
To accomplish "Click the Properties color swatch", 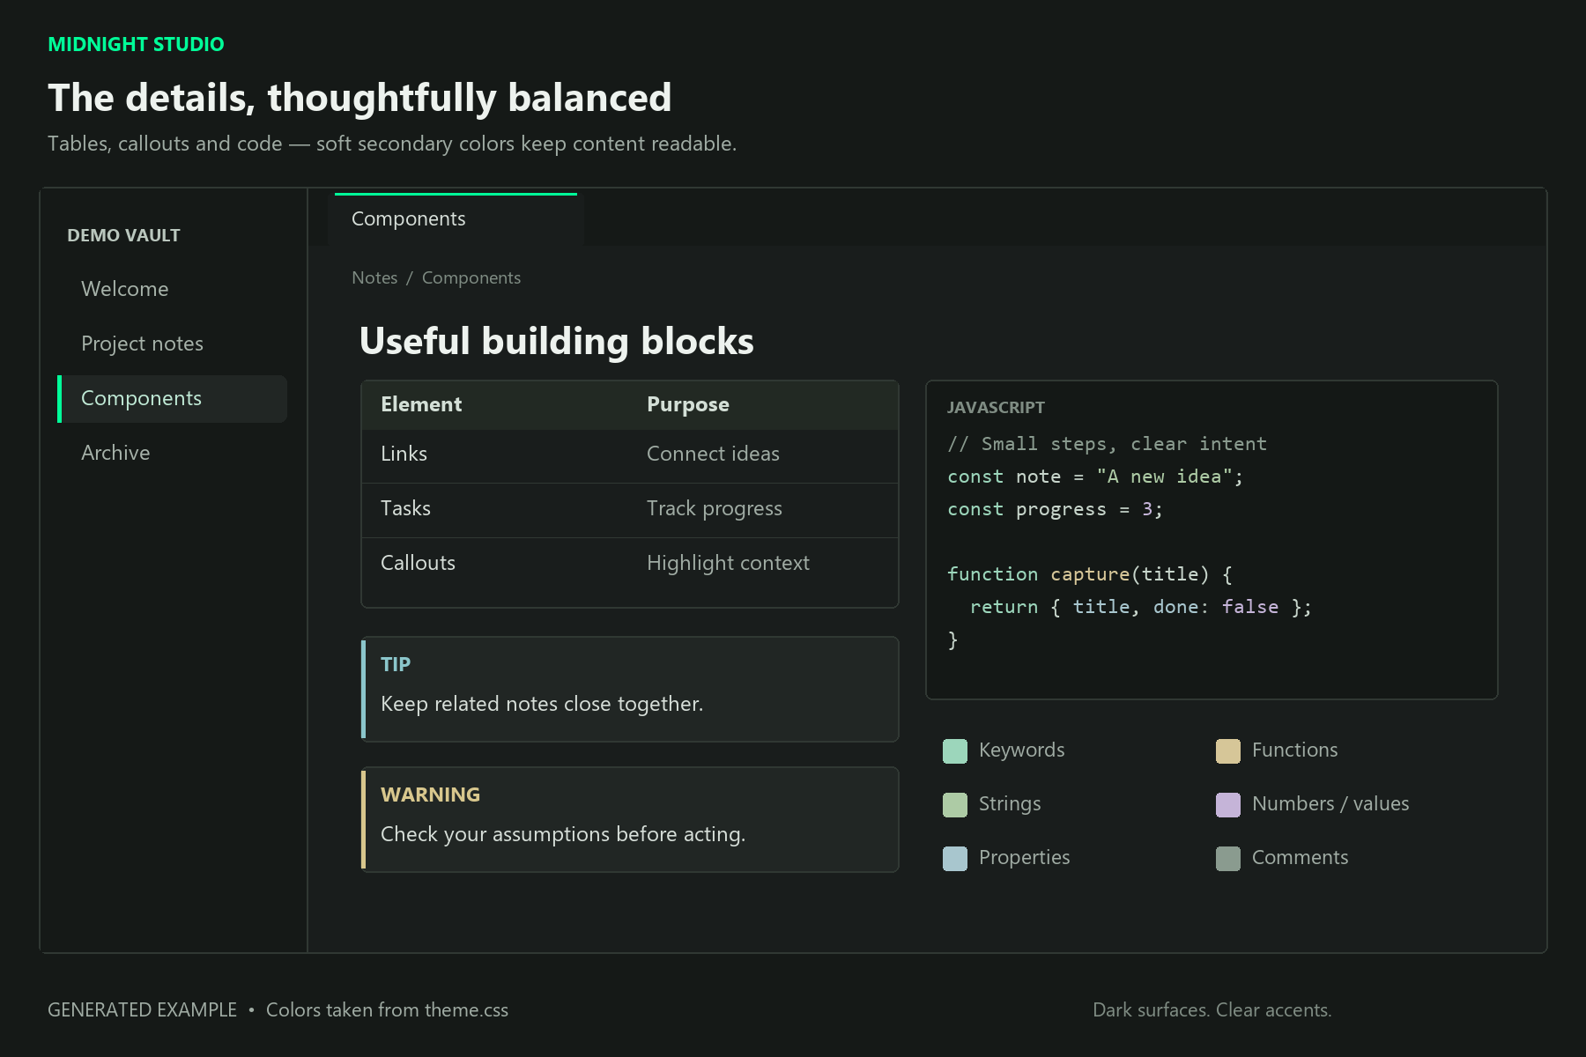I will pos(955,858).
